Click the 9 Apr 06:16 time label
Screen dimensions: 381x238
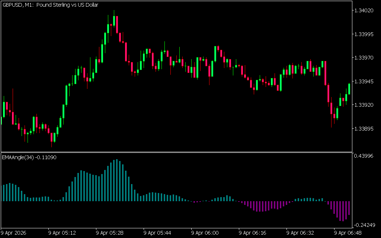coord(253,233)
